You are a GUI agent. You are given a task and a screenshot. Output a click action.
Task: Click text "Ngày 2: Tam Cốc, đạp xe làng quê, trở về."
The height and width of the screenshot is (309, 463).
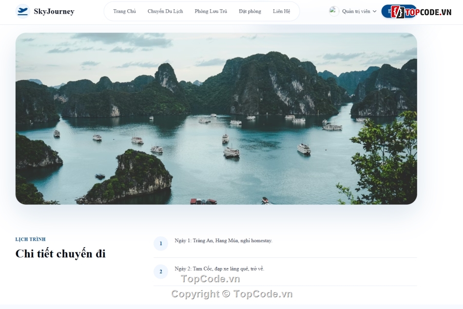[219, 269]
